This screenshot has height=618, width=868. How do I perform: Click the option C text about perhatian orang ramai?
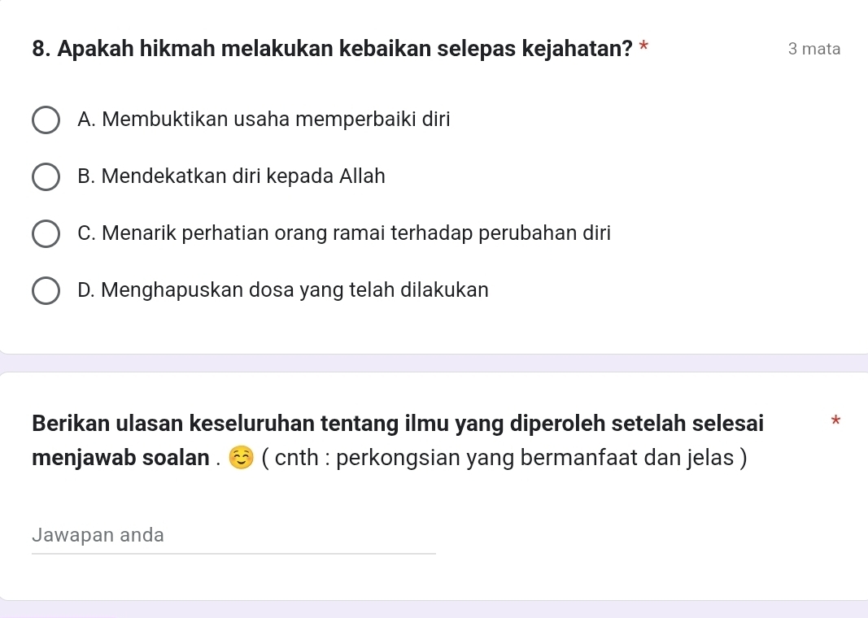(x=344, y=233)
